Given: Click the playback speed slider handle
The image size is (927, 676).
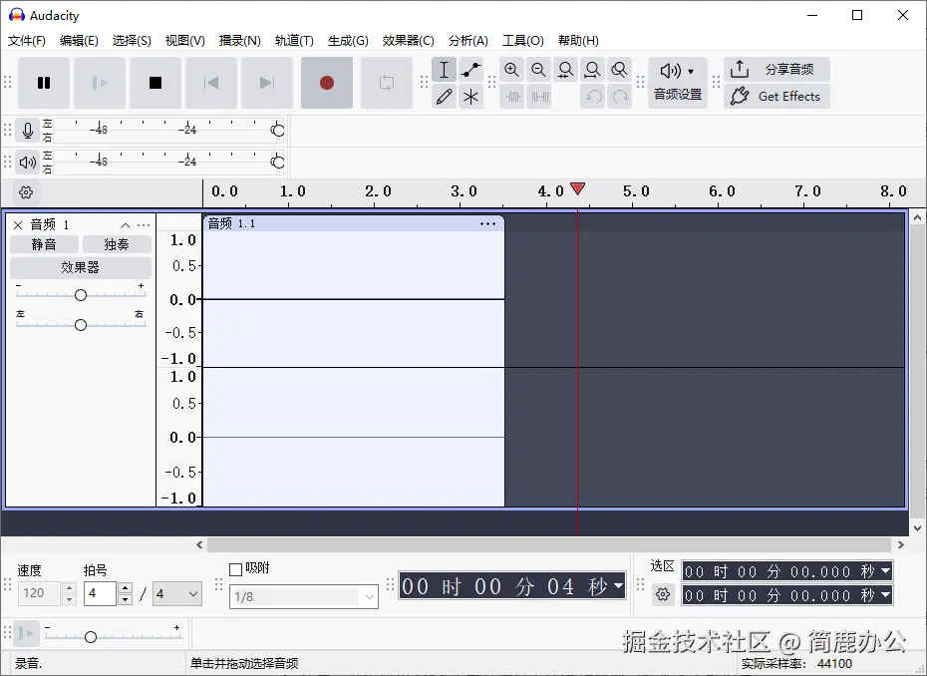Looking at the screenshot, I should (x=91, y=635).
